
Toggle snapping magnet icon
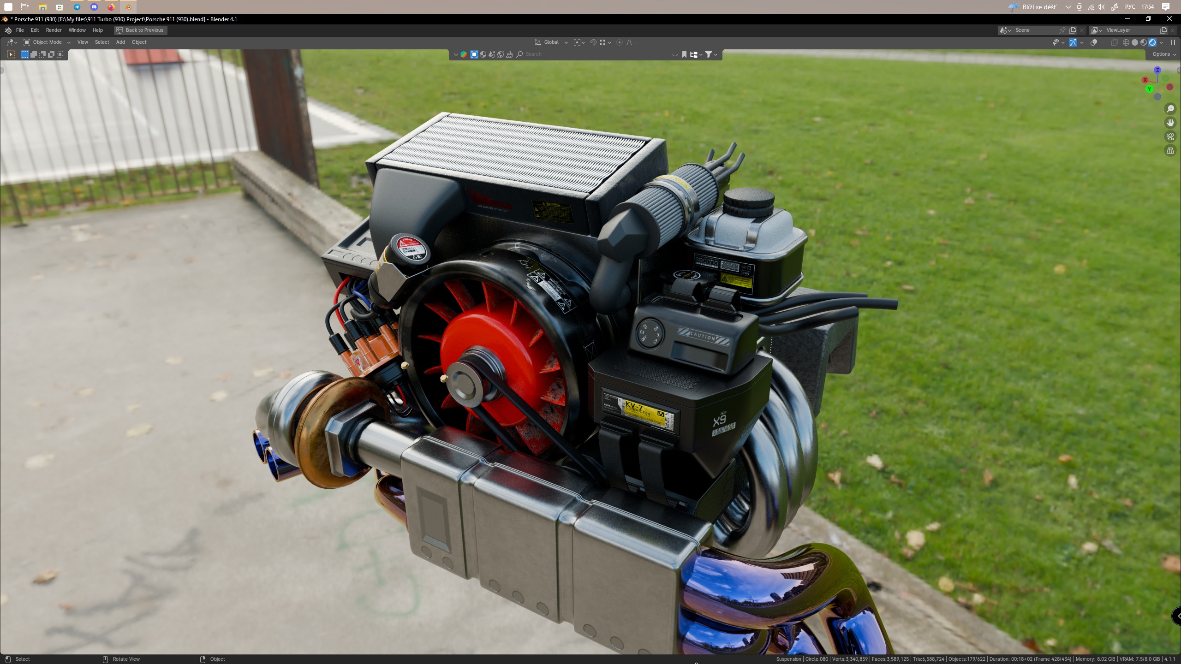(x=593, y=42)
